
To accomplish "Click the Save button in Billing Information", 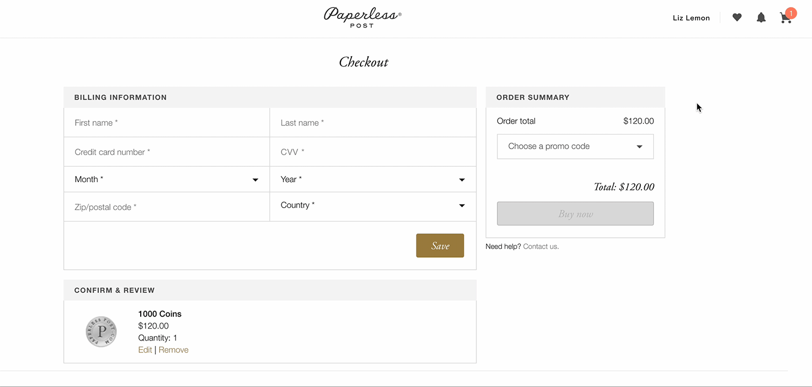I will point(440,245).
